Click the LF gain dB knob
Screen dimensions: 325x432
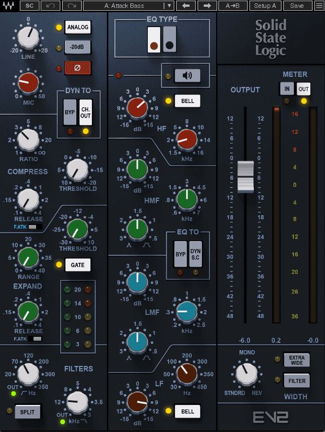click(x=137, y=402)
